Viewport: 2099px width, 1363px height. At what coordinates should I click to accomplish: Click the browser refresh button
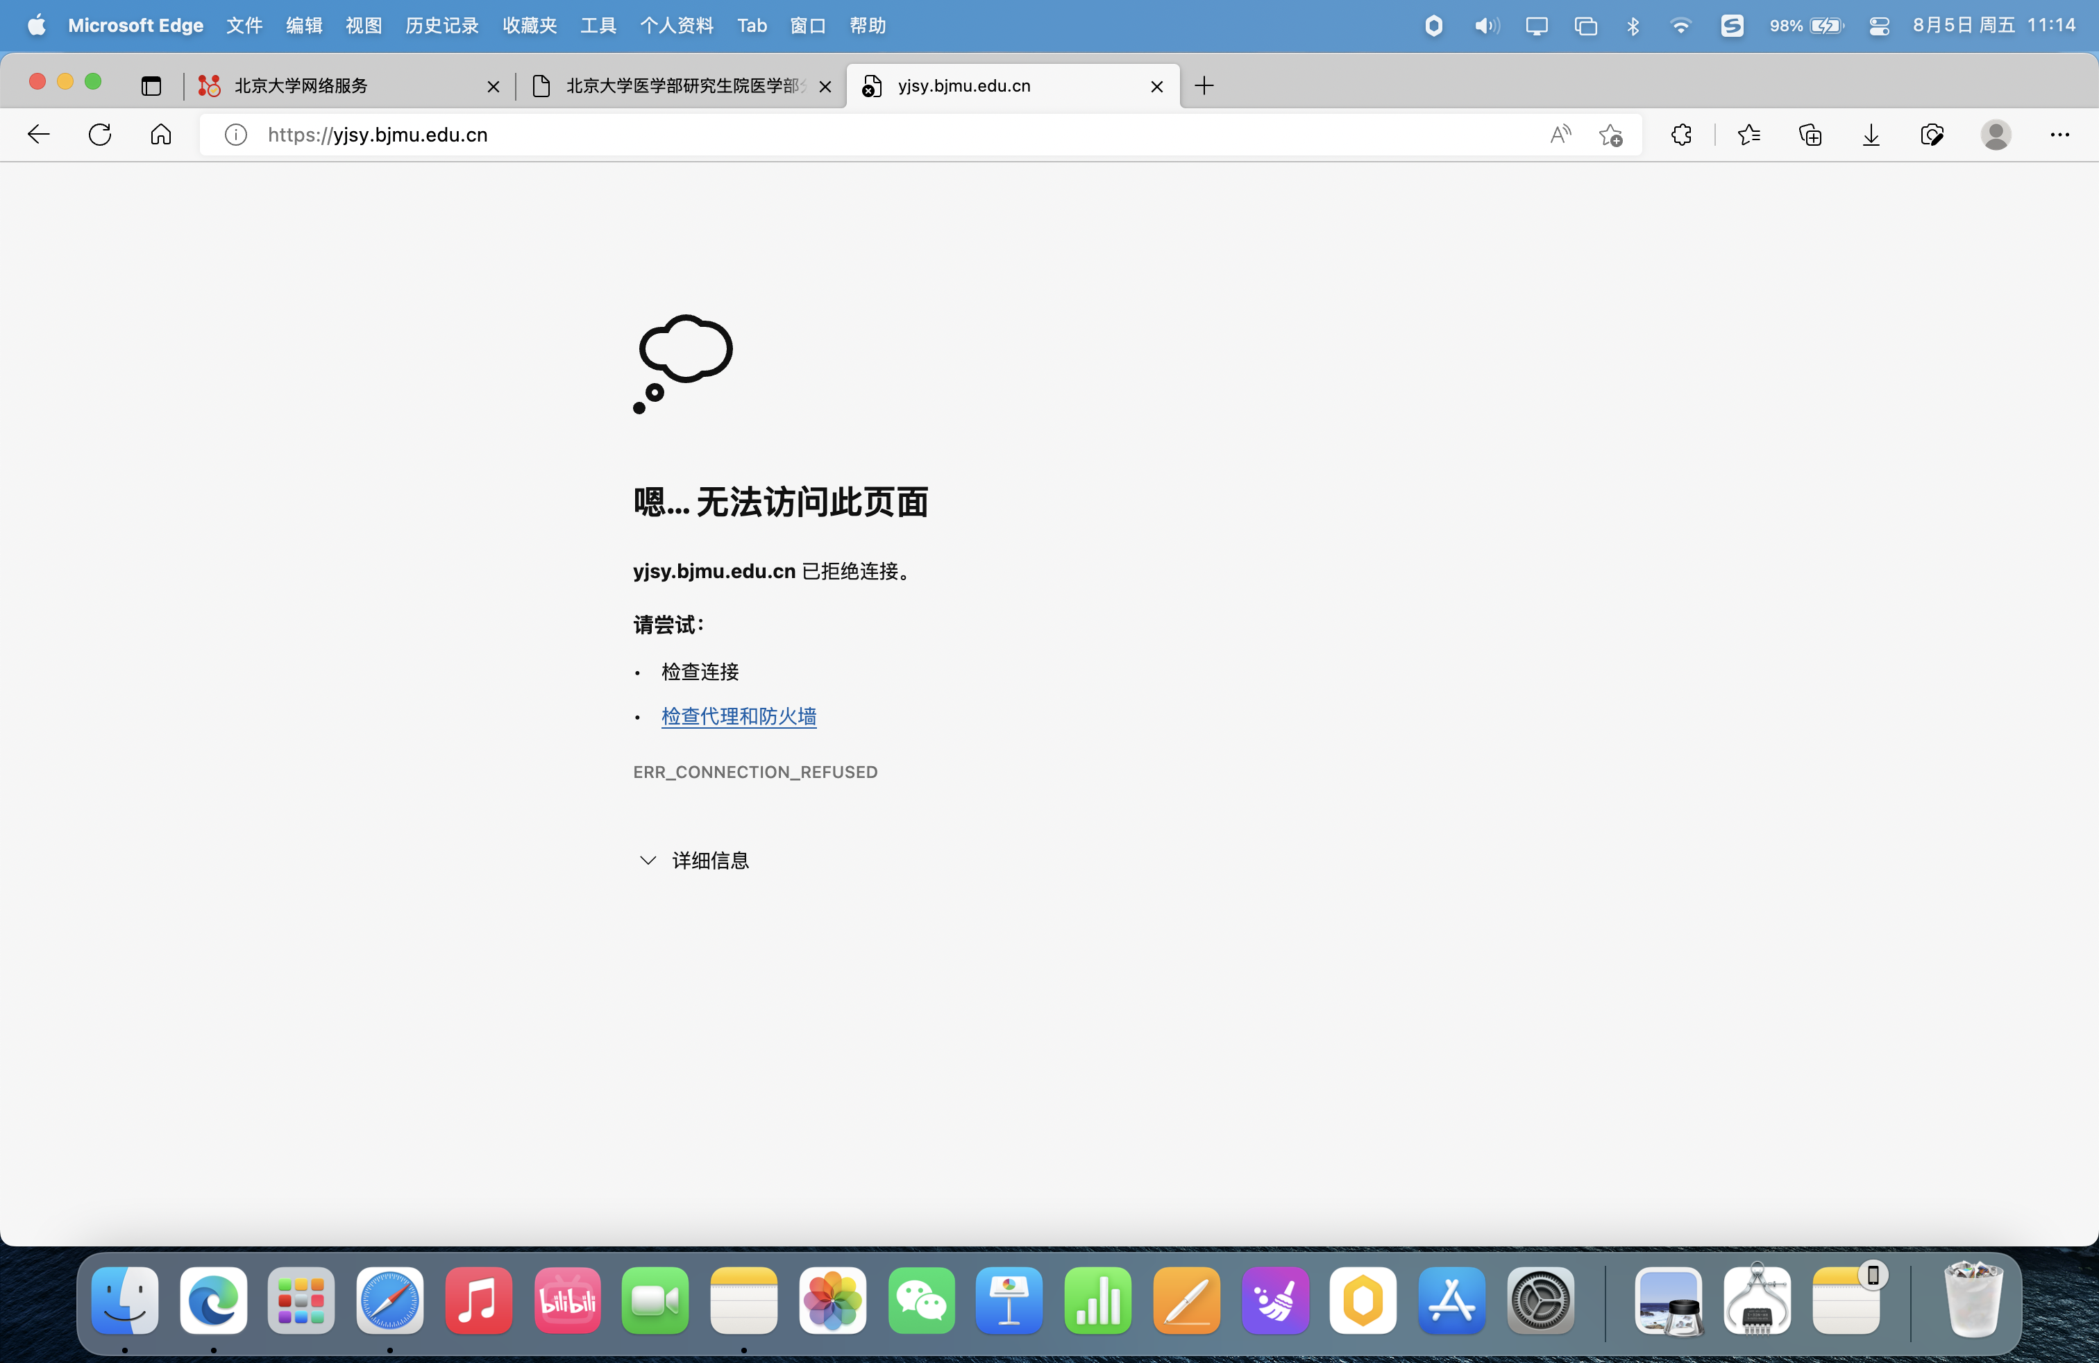click(101, 135)
